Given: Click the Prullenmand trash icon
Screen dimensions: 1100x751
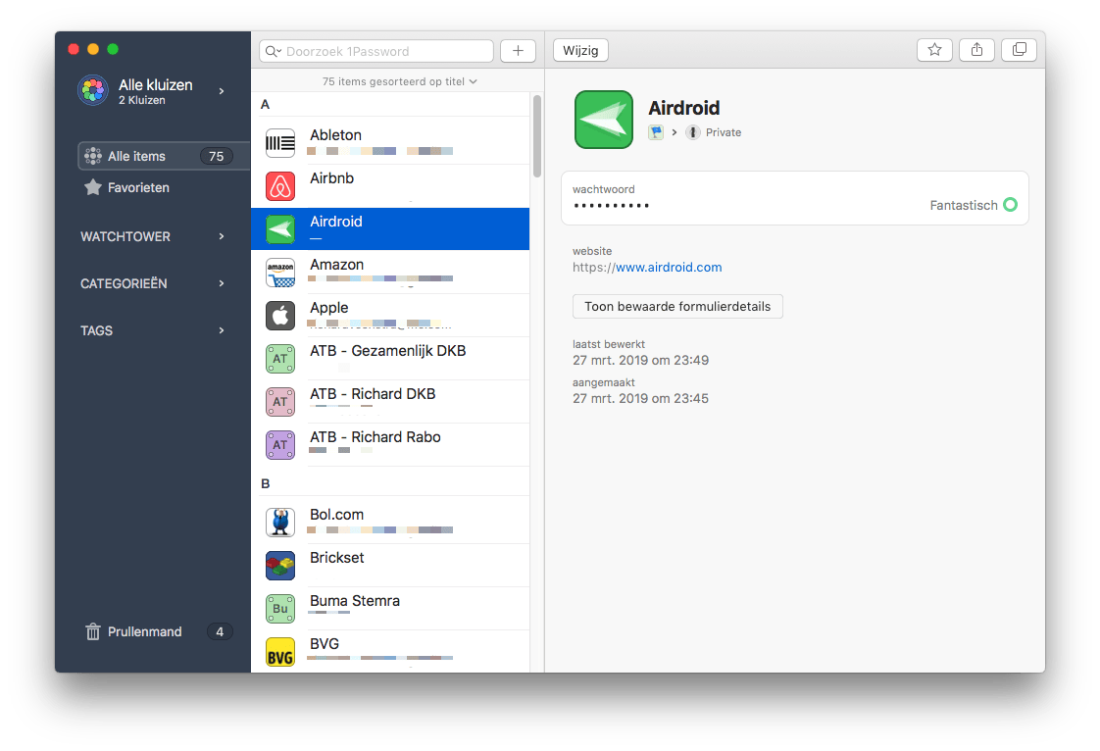Looking at the screenshot, I should 92,631.
